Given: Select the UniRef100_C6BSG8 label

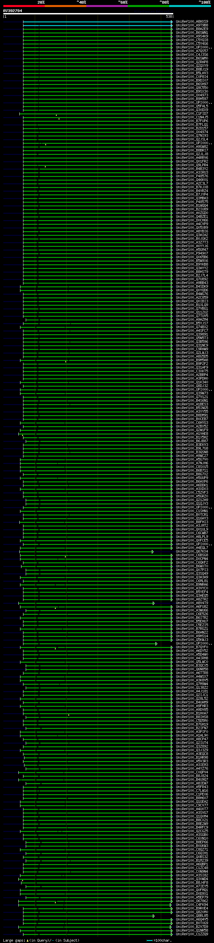Looking at the screenshot, I should (x=192, y=555).
